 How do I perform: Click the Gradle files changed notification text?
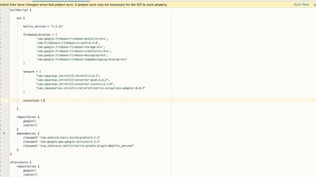click(83, 4)
